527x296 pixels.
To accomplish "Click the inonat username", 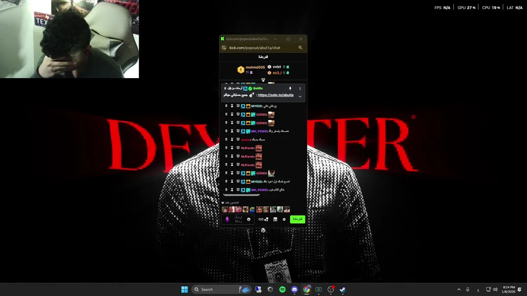I will (x=245, y=140).
